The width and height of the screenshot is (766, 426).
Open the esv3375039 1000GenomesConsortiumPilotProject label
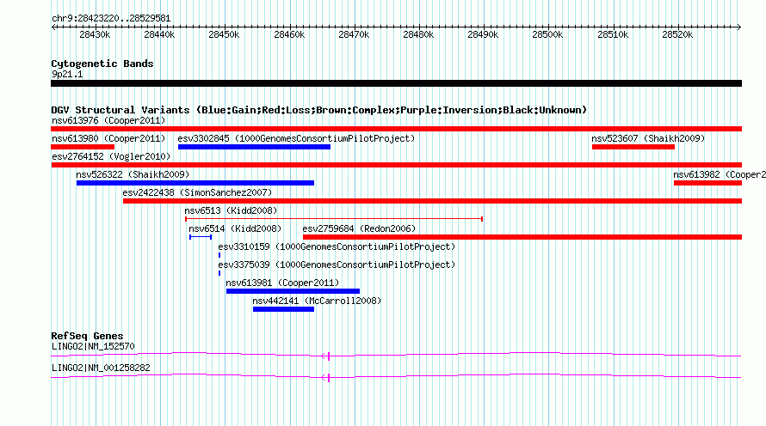(x=337, y=265)
